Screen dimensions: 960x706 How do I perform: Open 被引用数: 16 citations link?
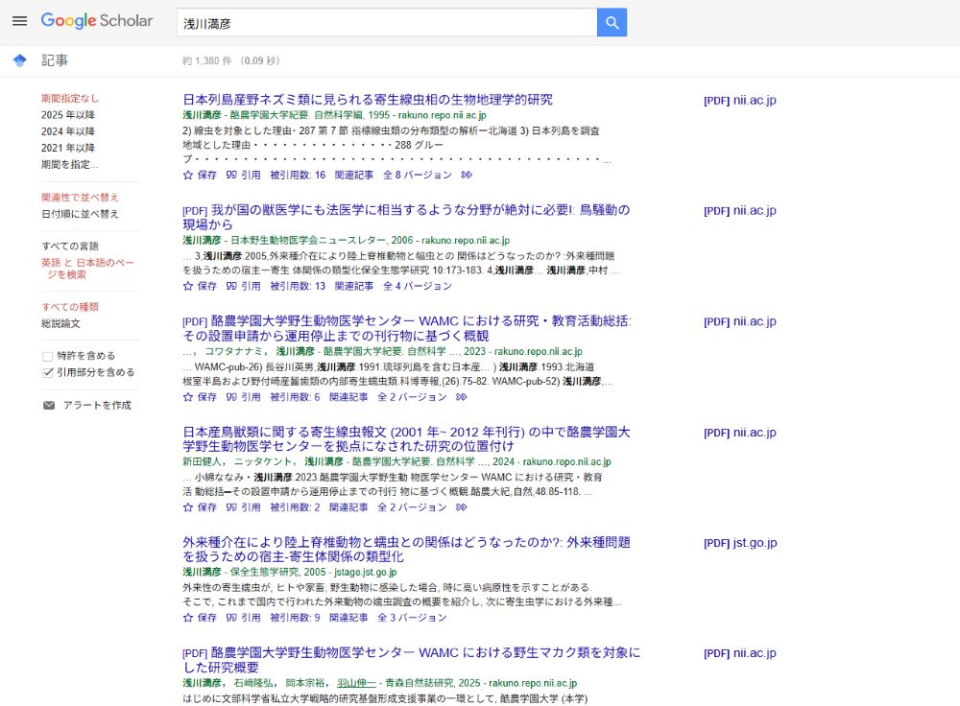click(298, 175)
